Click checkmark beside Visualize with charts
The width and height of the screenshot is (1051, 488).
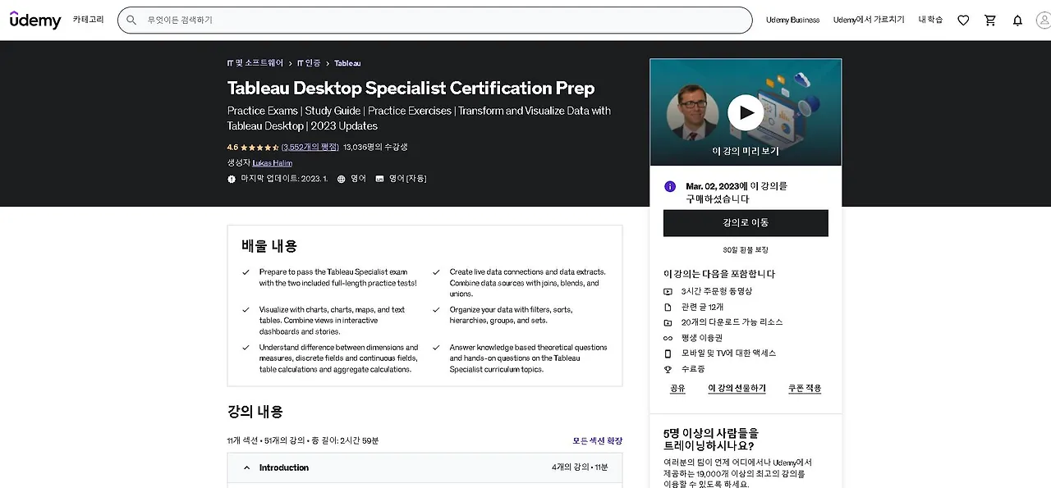tap(246, 310)
